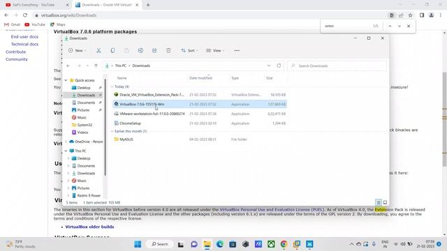
Task: Switch to Downloads Oracle VM VirtualBox tab
Action: (x=106, y=5)
